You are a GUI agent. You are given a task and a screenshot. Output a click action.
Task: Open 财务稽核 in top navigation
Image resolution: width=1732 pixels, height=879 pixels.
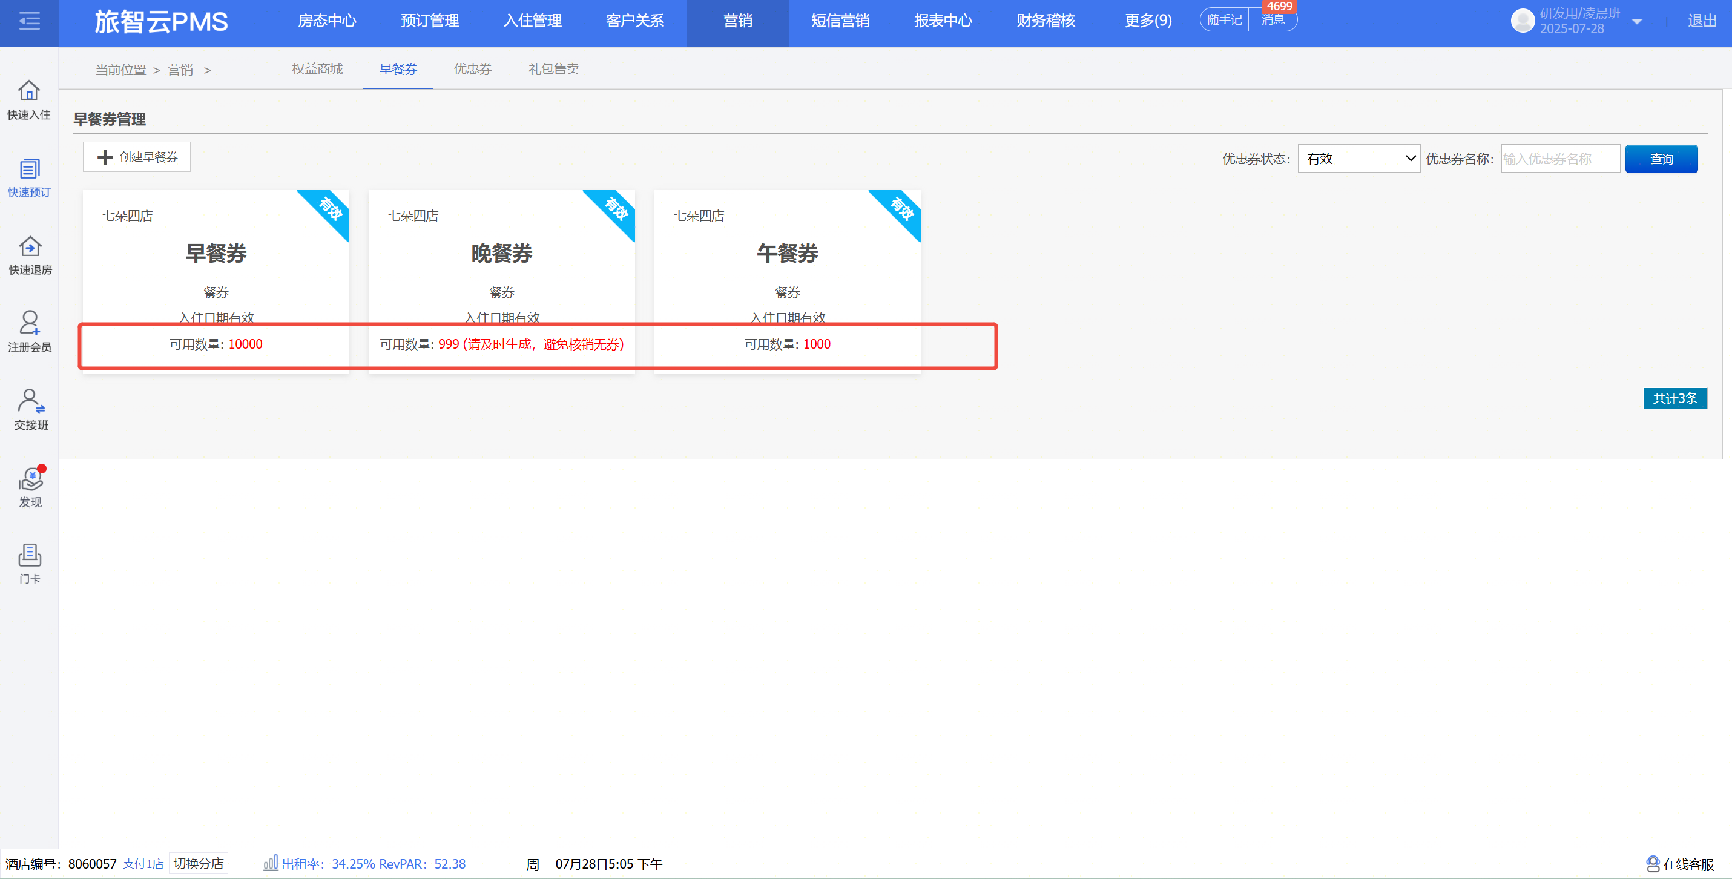(1045, 21)
